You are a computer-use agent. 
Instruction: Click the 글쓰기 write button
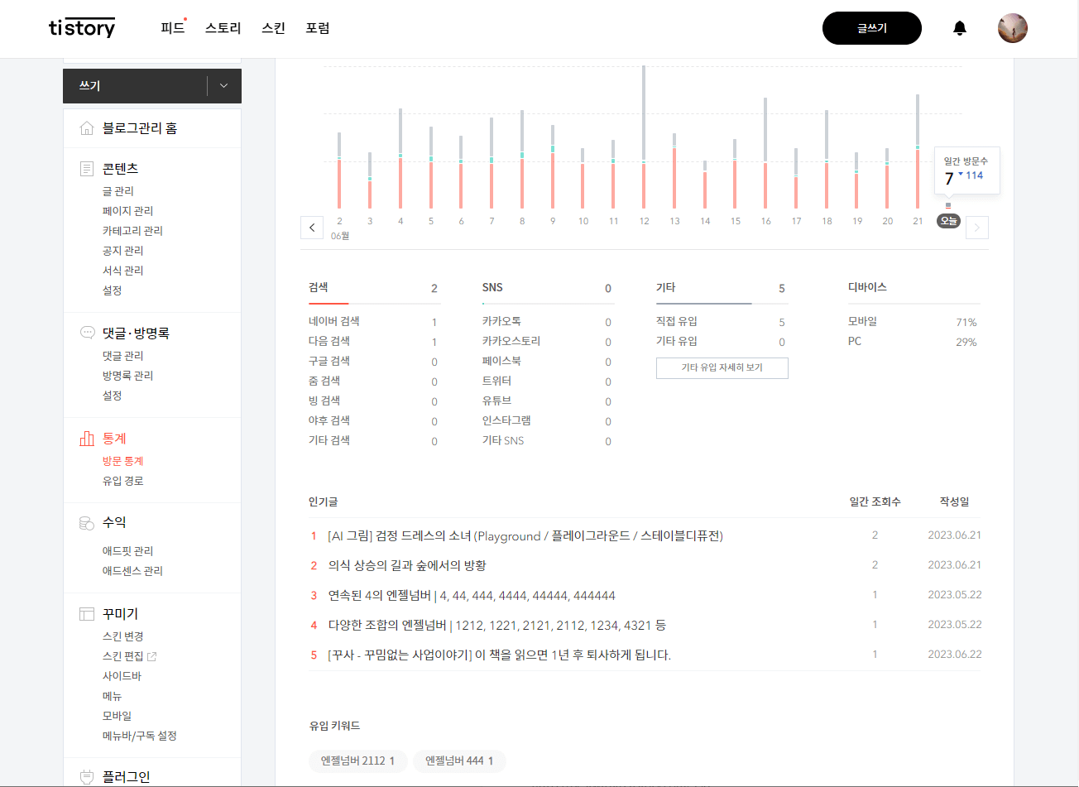tap(871, 27)
